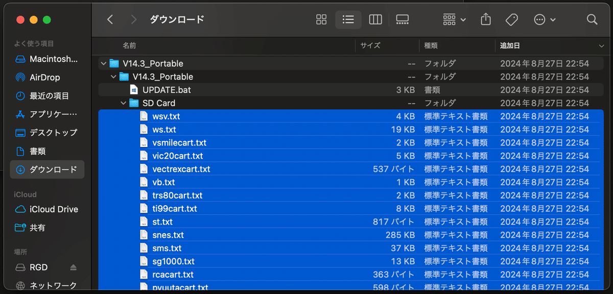613x294 pixels.
Task: Open デスクトップ in the sidebar
Action: click(x=47, y=132)
